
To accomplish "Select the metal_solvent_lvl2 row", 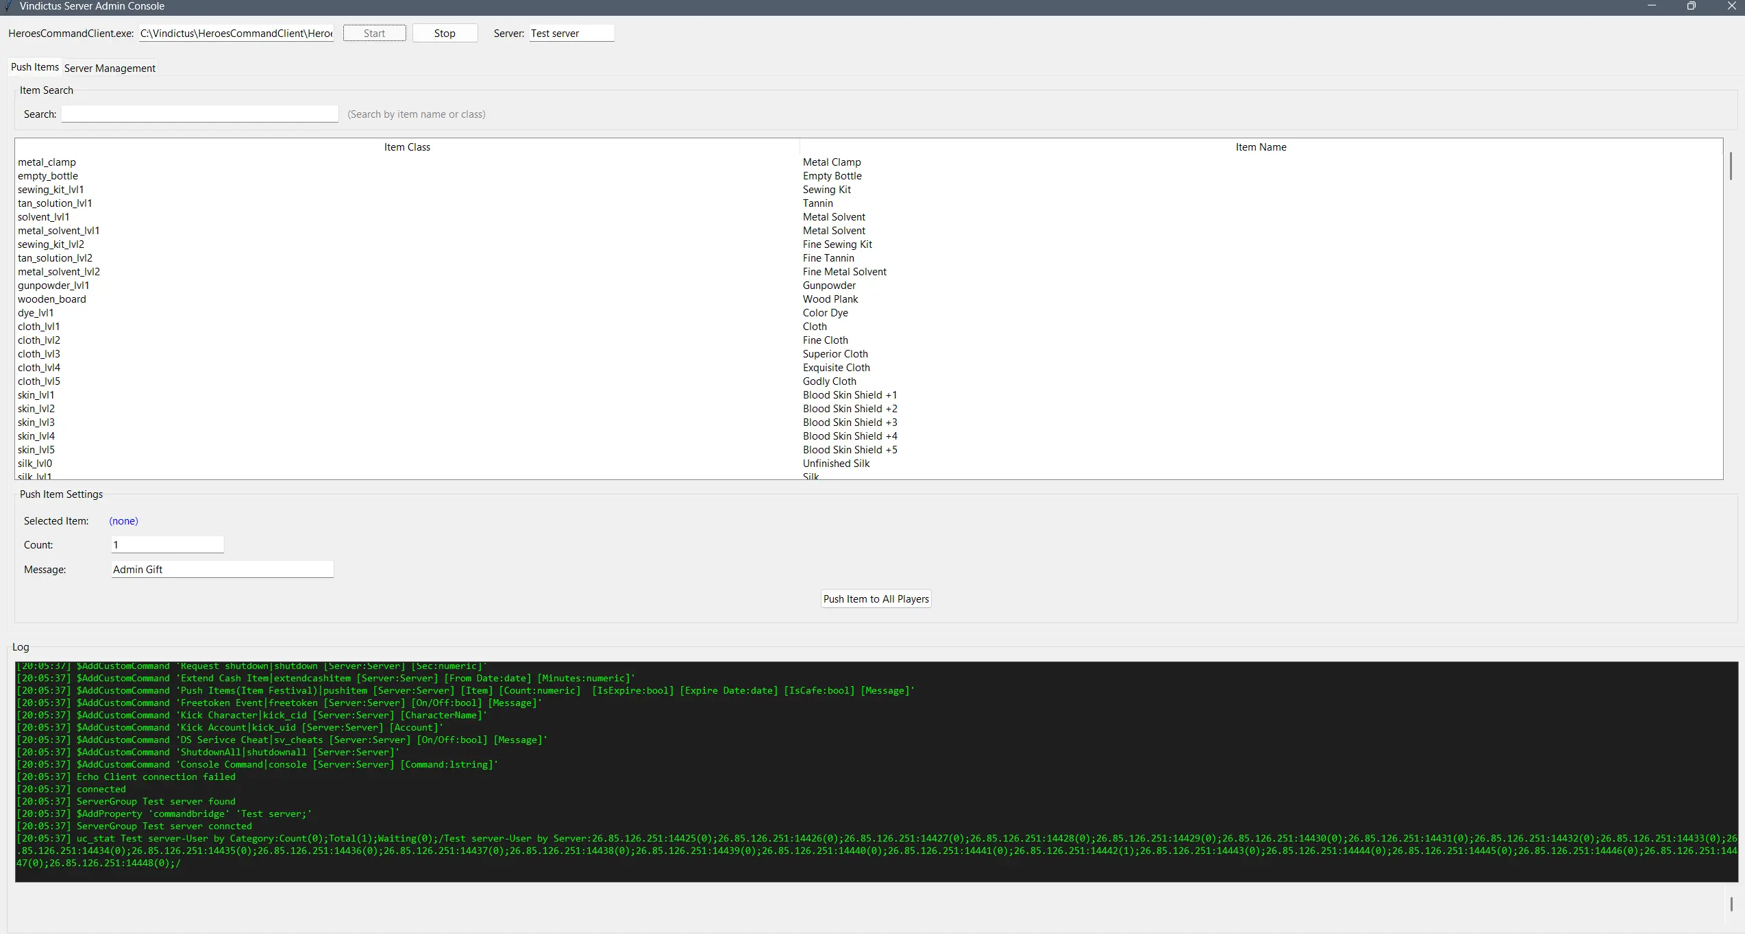I will tap(869, 272).
